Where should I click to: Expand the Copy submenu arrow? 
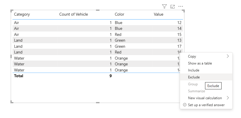[x=228, y=56]
